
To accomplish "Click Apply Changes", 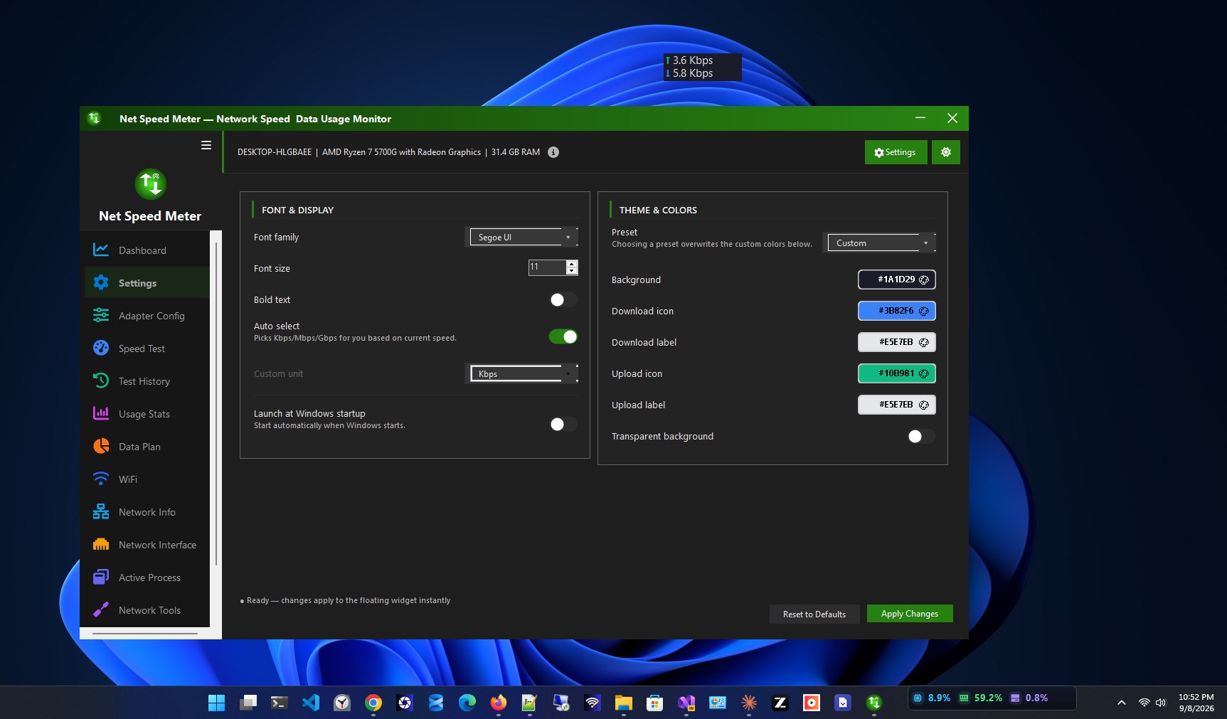I will pos(910,614).
